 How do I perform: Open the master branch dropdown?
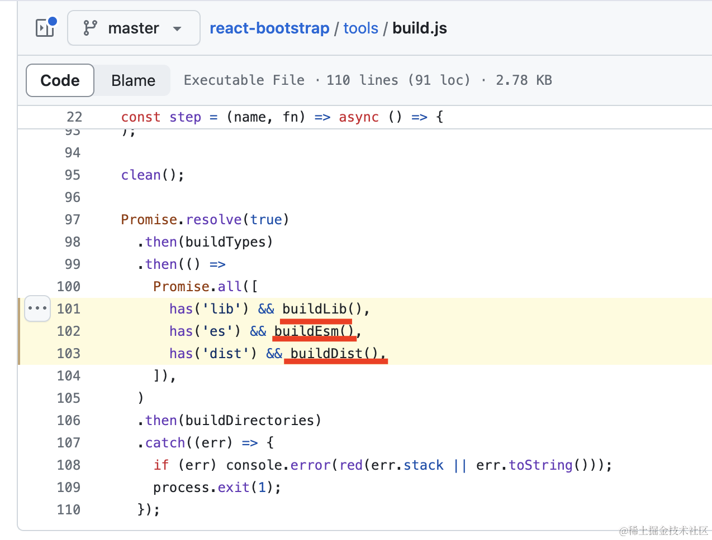(x=134, y=28)
